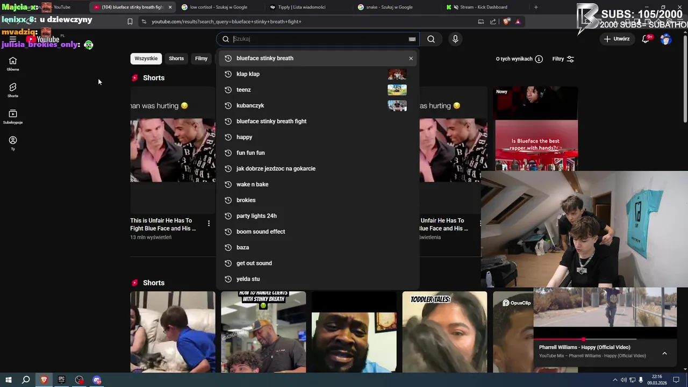The height and width of the screenshot is (387, 688).
Task: Switch to the 'snake' Google search tab
Action: 395,7
